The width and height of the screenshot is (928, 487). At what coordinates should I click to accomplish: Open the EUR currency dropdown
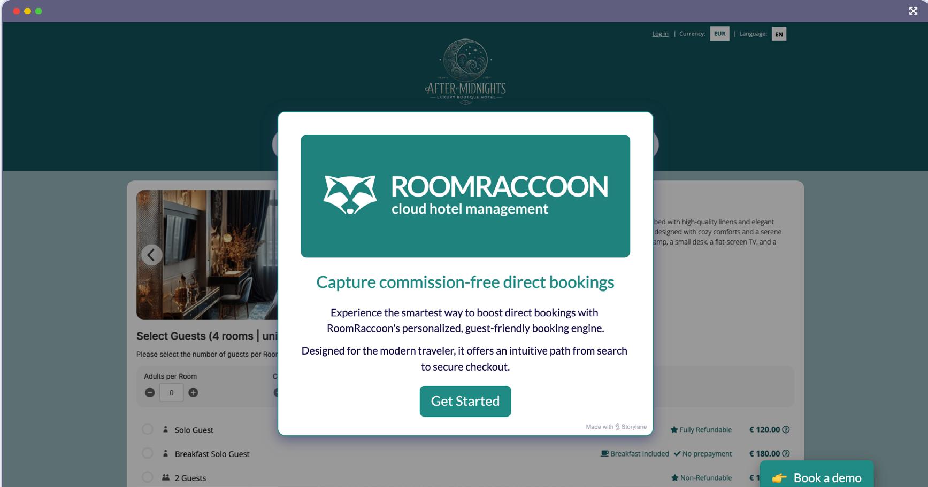pos(719,34)
